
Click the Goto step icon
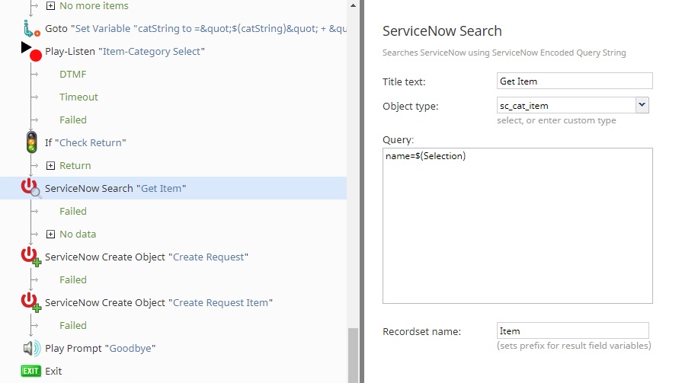31,29
